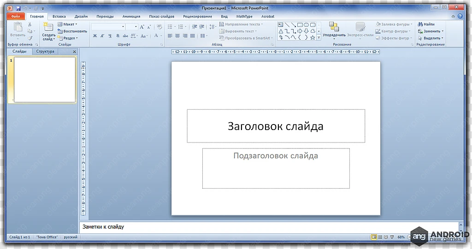Switch to the Переходы ribbon tab
The width and height of the screenshot is (472, 249).
[x=105, y=16]
